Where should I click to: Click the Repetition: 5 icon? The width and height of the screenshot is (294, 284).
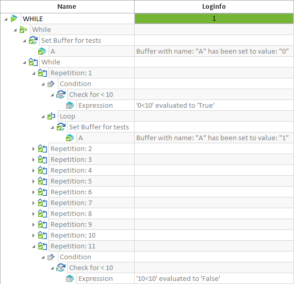[42, 181]
